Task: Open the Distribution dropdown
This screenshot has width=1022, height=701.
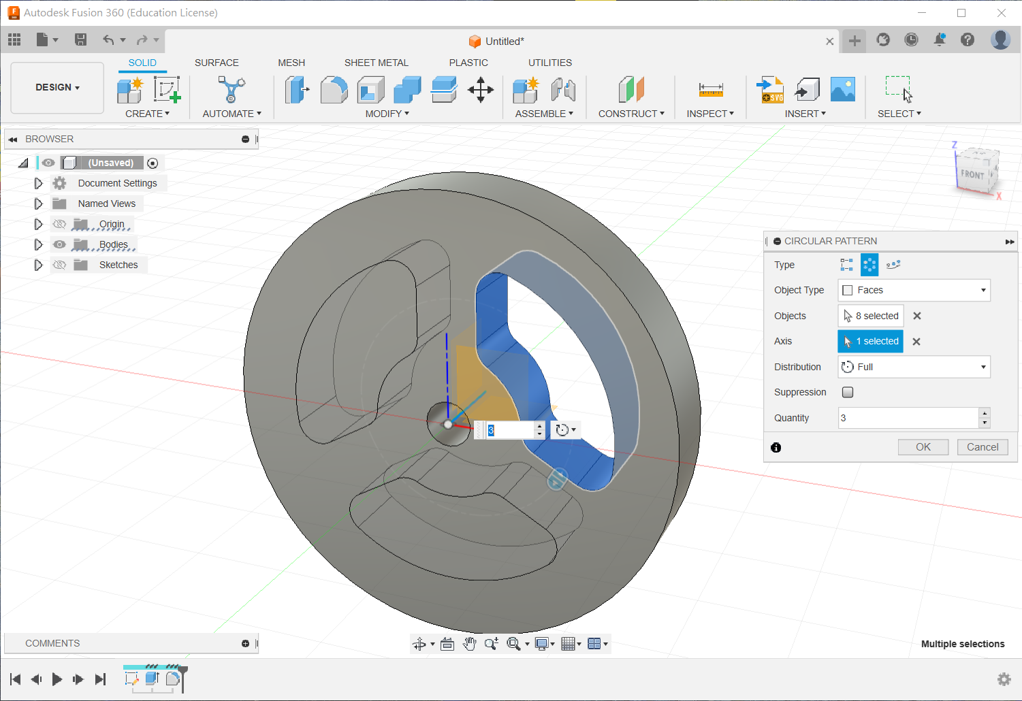Action: [914, 367]
